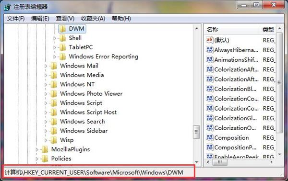Click the tree pane scroll down arrow
The image size is (288, 181).
pyautogui.click(x=196, y=162)
